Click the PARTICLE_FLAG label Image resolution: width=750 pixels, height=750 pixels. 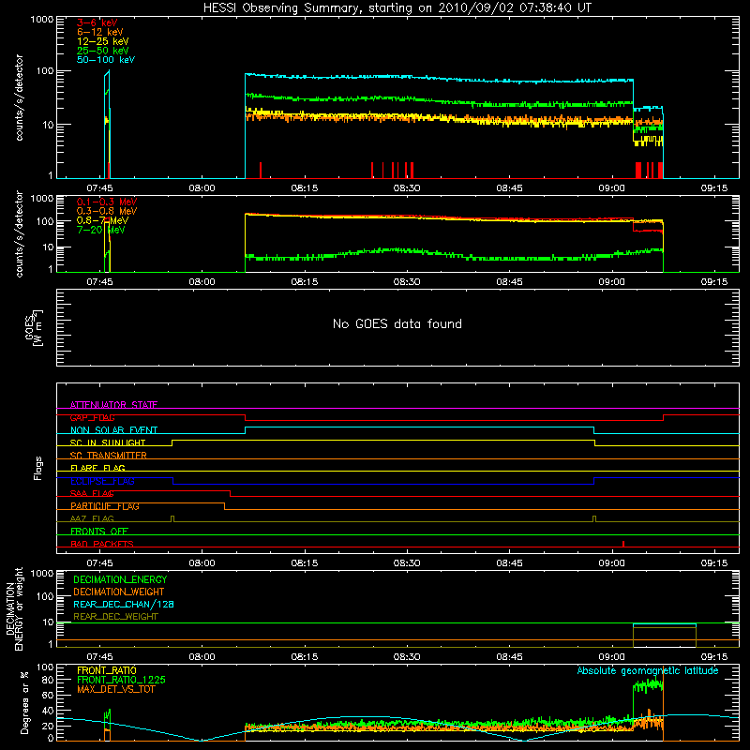[x=105, y=506]
